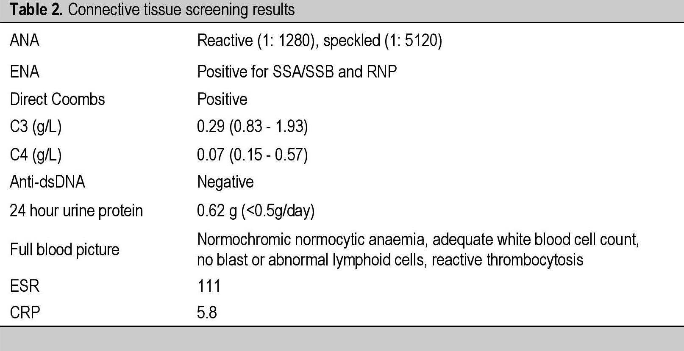Click the CRP value 5.8

207,313
